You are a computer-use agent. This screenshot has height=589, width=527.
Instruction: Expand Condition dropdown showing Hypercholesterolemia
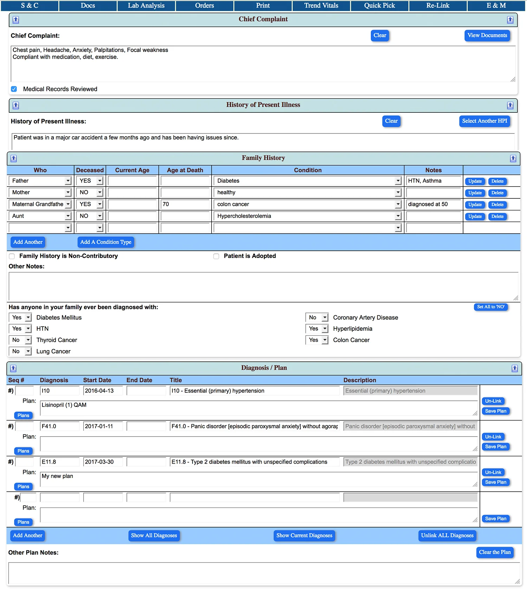308,216
